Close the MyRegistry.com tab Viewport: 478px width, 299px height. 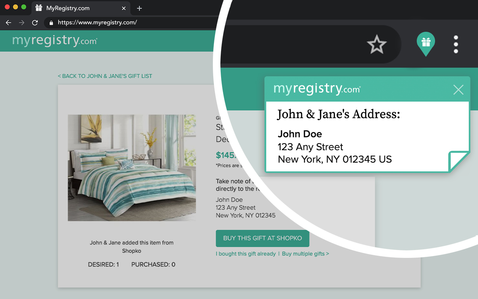point(124,8)
